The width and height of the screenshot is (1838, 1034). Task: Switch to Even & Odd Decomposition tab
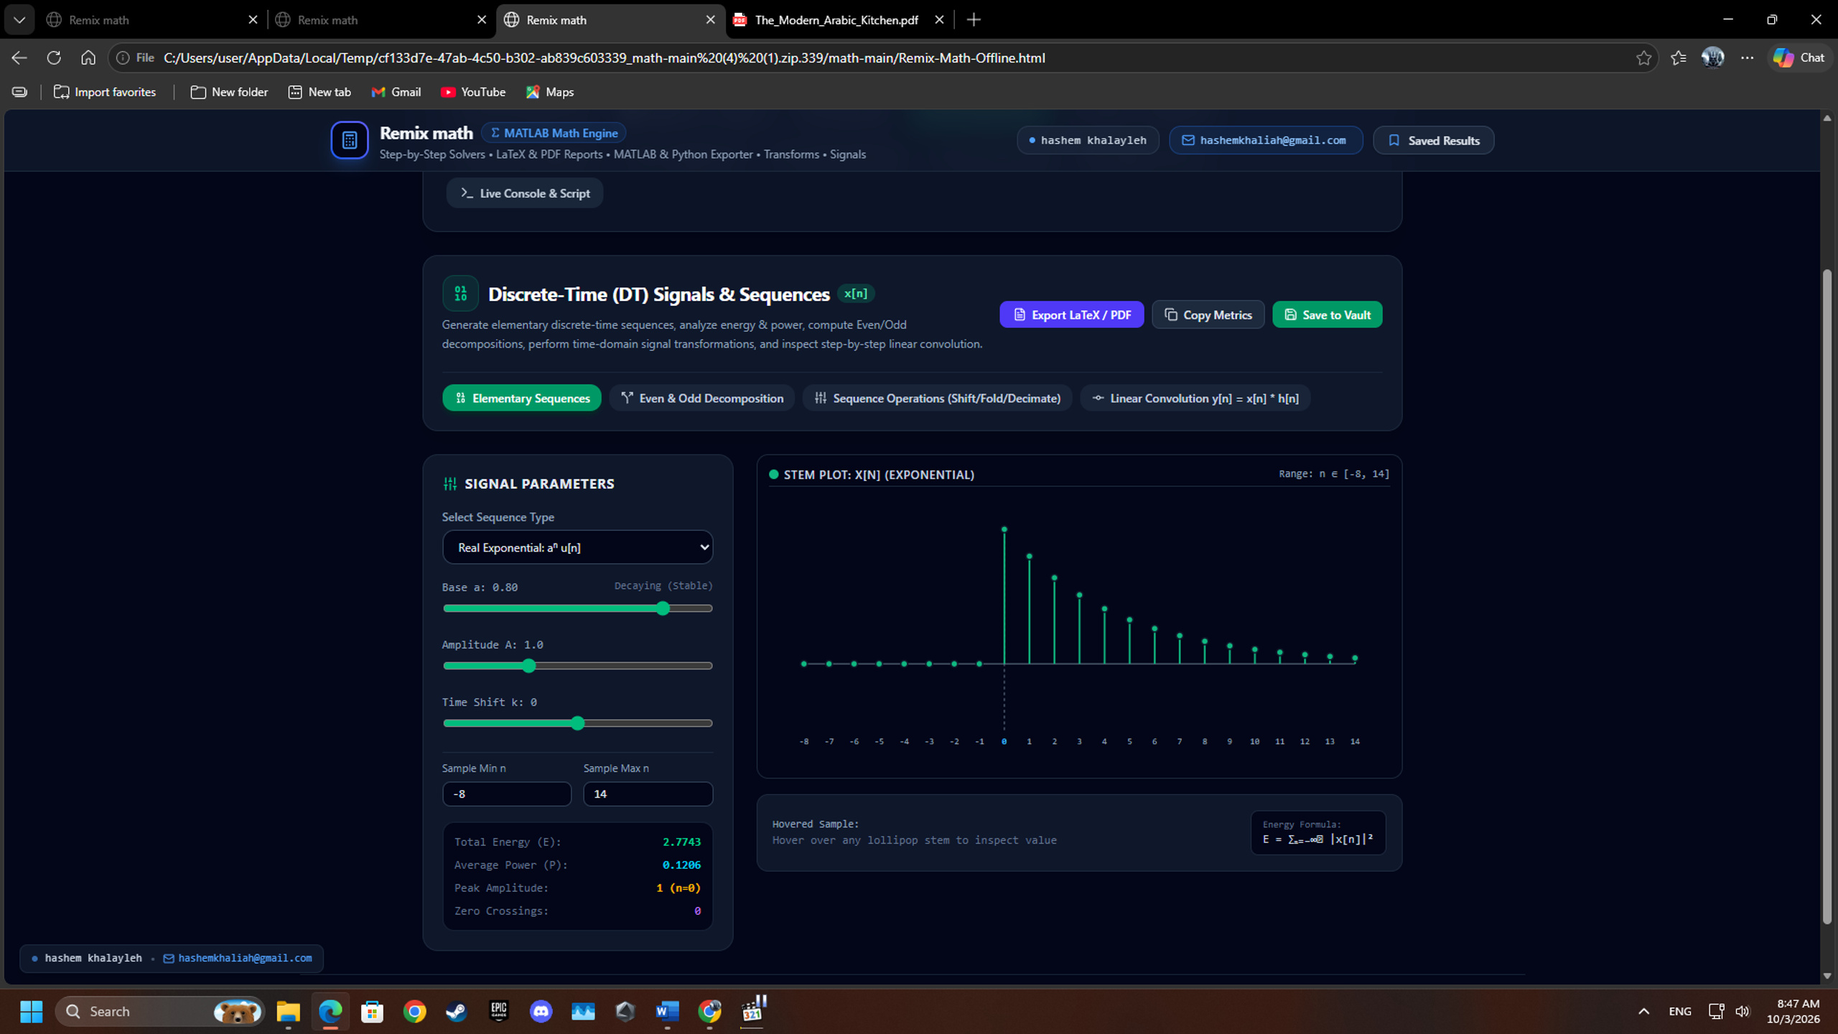click(x=701, y=398)
